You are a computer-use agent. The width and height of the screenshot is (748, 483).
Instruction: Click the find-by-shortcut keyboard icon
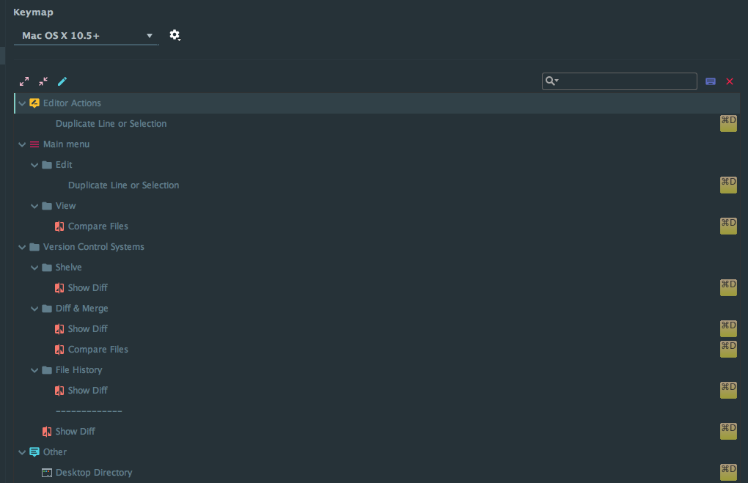[x=710, y=81]
